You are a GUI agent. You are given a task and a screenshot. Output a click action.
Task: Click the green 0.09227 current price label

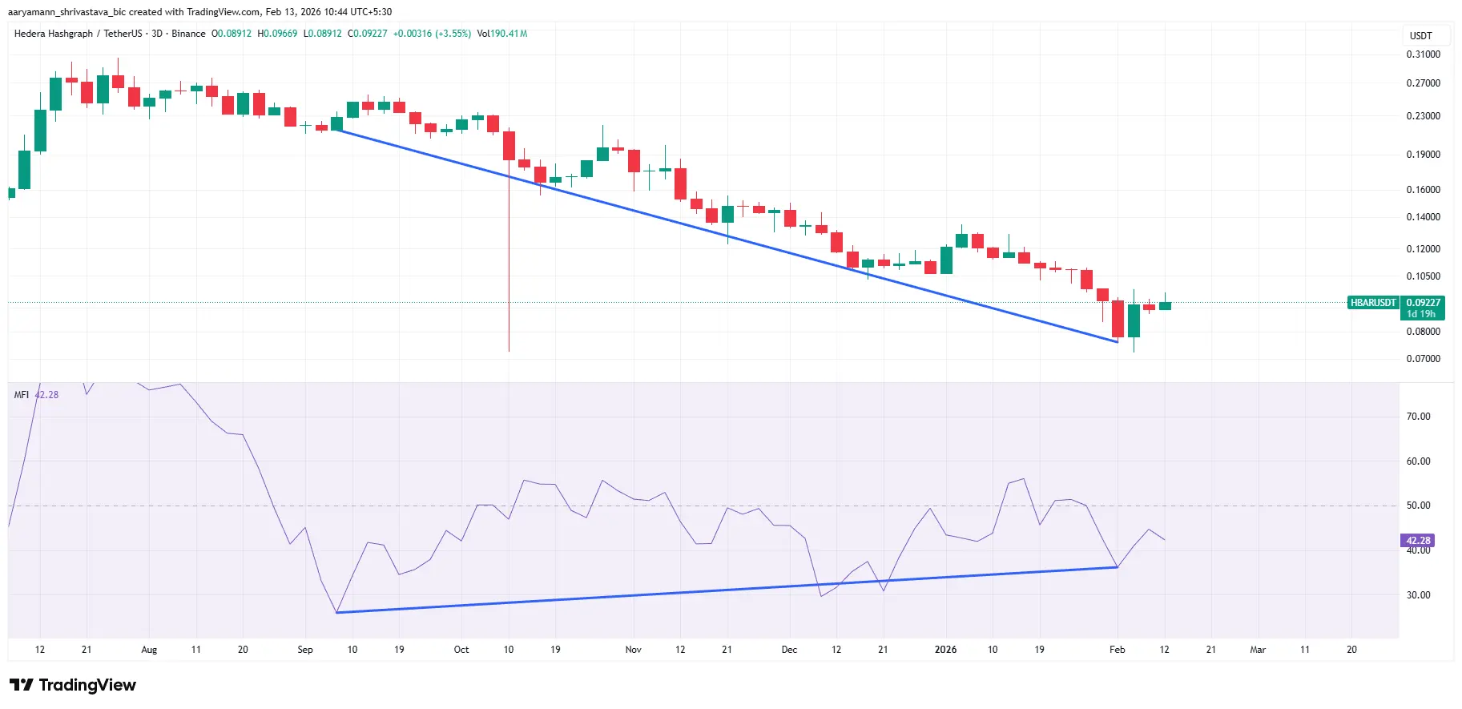pos(1423,303)
